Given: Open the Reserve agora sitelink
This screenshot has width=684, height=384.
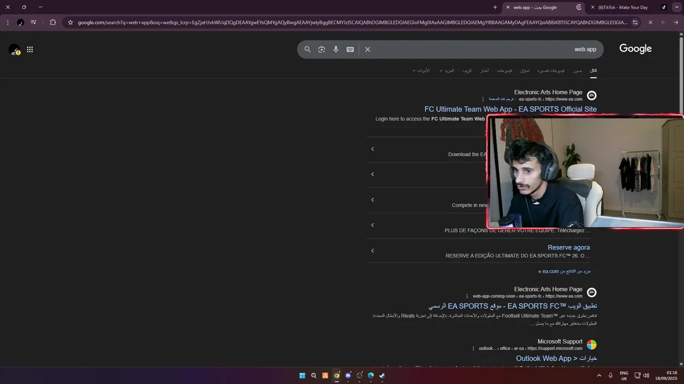Looking at the screenshot, I should (569, 247).
